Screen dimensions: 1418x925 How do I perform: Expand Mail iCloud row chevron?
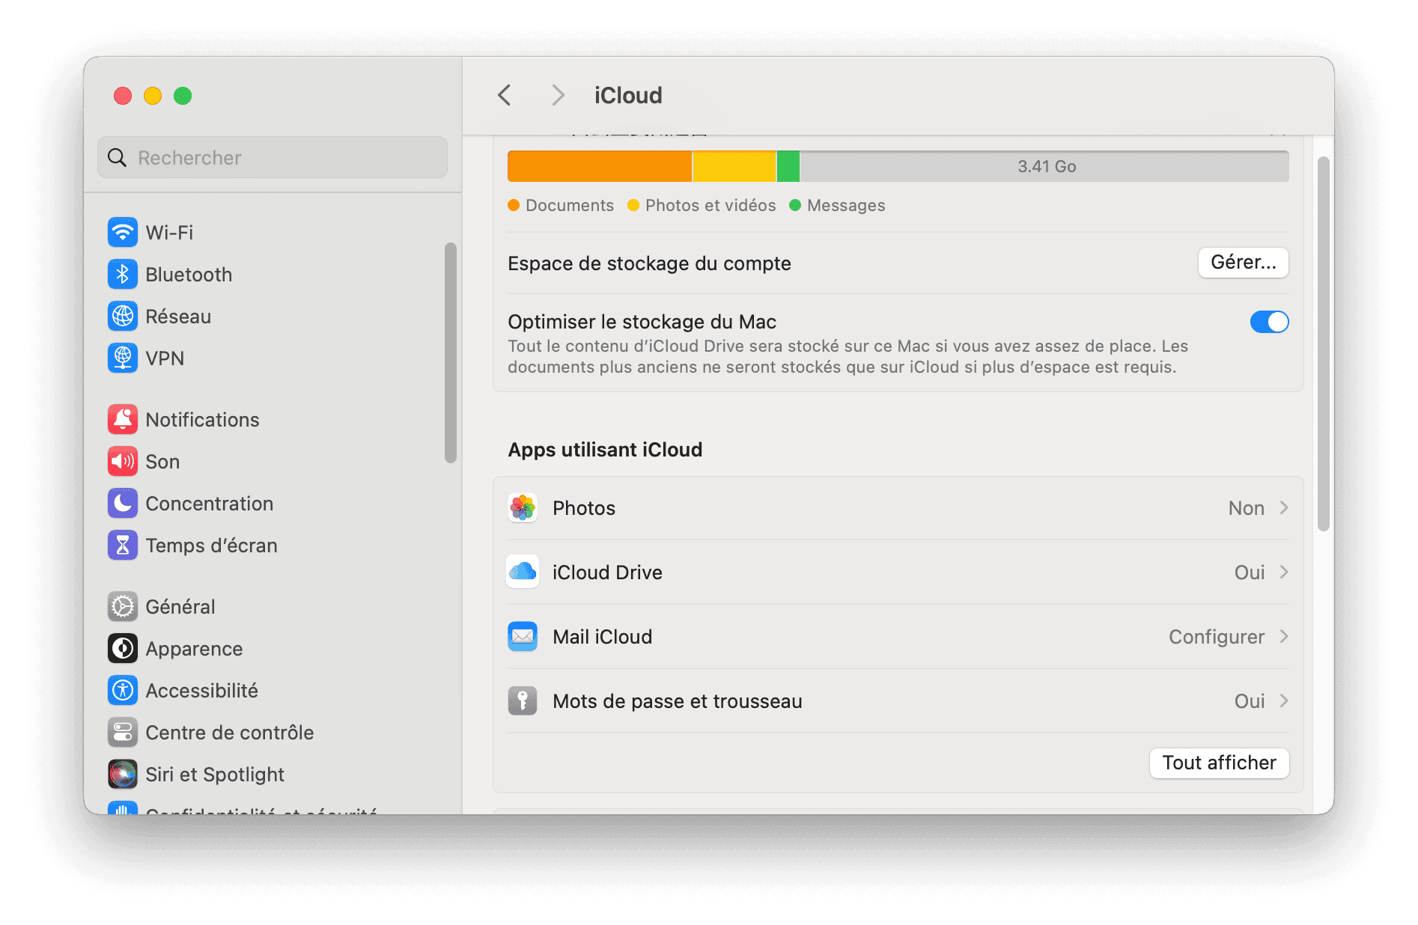(x=1284, y=637)
